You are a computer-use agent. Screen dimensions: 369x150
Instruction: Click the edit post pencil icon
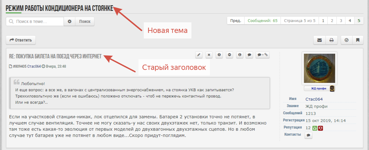tap(199, 55)
